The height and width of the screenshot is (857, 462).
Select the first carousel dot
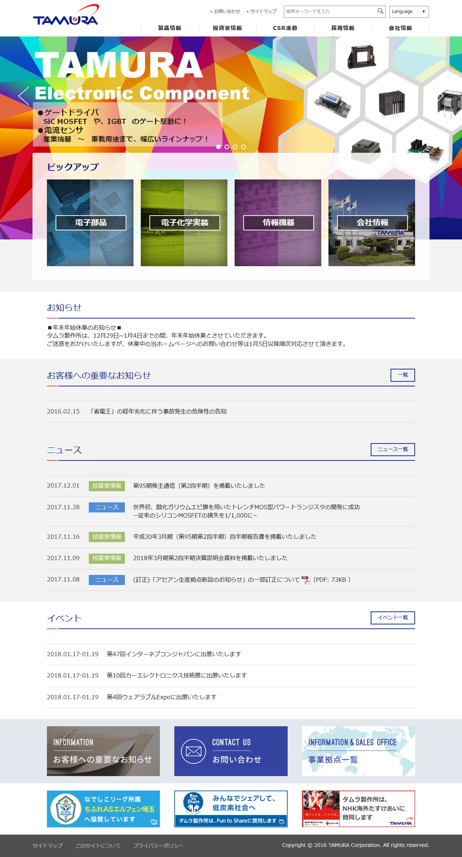click(x=218, y=147)
